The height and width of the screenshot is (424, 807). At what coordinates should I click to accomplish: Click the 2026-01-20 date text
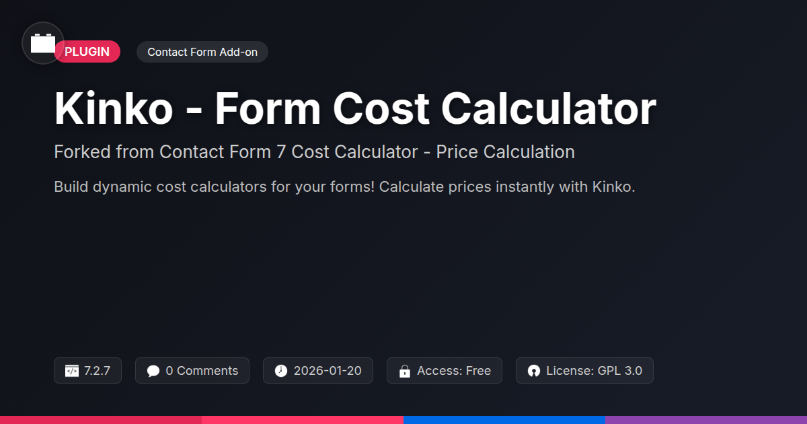328,371
